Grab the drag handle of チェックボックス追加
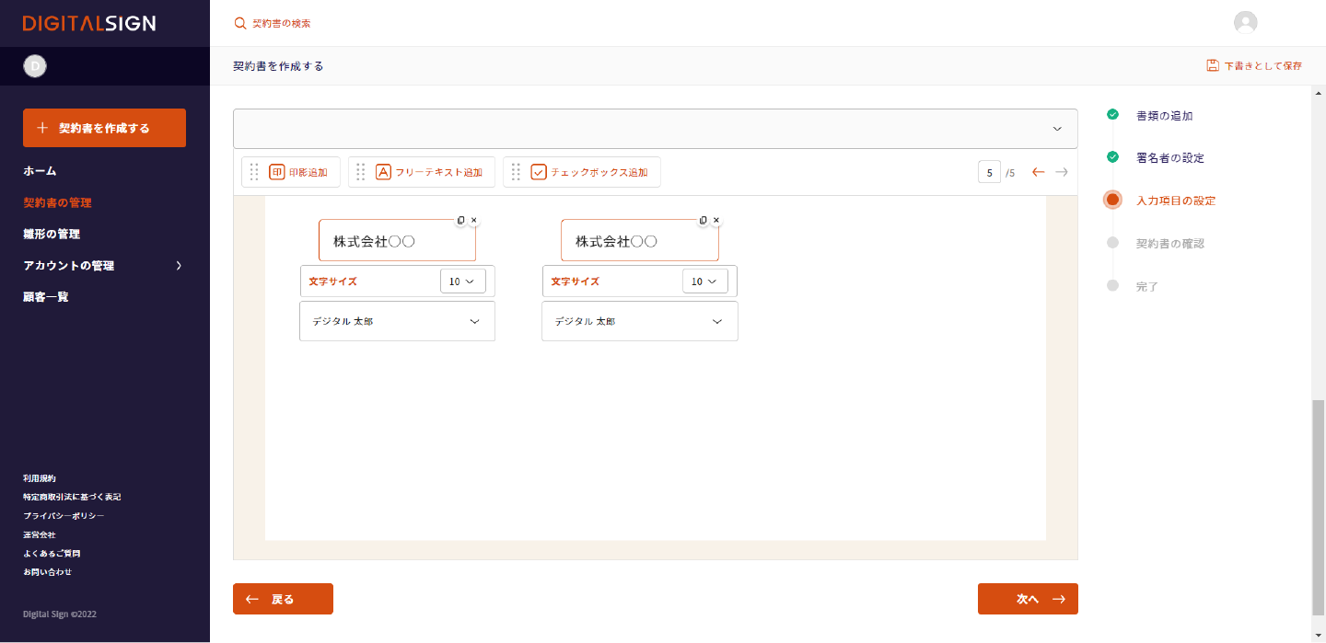The image size is (1326, 643). pos(517,172)
